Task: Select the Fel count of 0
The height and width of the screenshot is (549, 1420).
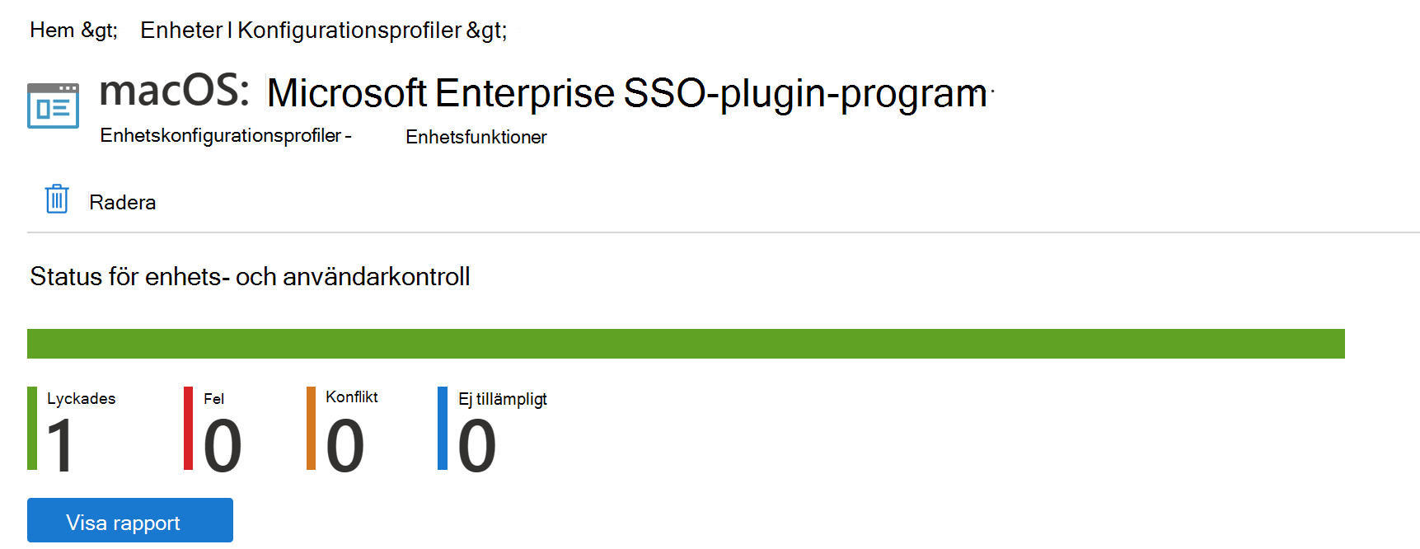Action: point(221,445)
